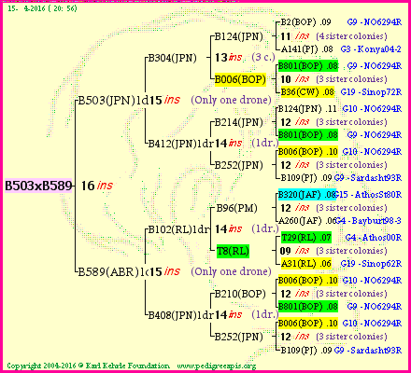Select B252(JPN) under the B412(JPN) branch
411x373 pixels.
pyautogui.click(x=239, y=165)
